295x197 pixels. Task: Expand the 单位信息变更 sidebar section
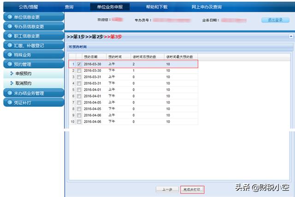click(34, 17)
